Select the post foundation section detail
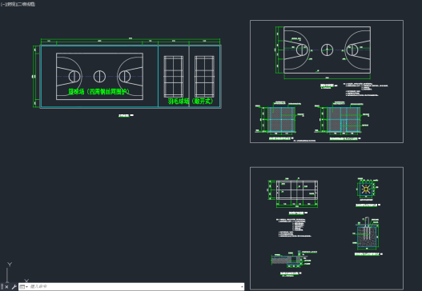 368,233
